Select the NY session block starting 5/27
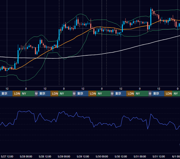The height and width of the screenshot is (159, 180). [28, 94]
